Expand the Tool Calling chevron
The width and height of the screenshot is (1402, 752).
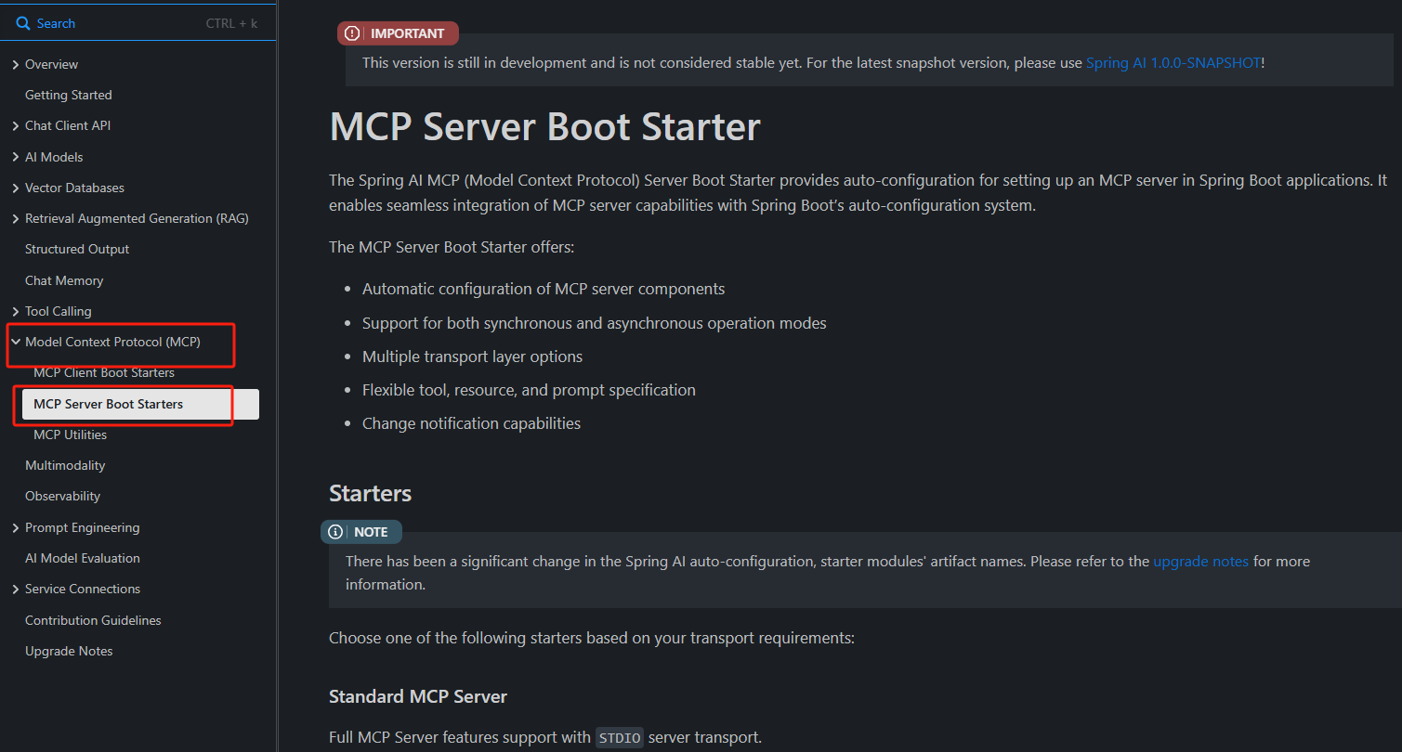click(16, 311)
